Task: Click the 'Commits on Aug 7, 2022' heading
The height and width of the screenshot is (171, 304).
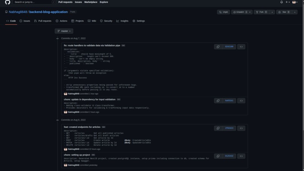Action: point(73,38)
